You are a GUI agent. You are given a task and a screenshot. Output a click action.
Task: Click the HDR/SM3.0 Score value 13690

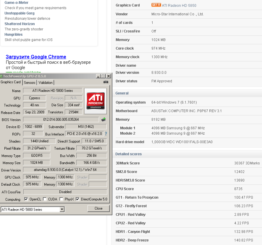click(239, 180)
